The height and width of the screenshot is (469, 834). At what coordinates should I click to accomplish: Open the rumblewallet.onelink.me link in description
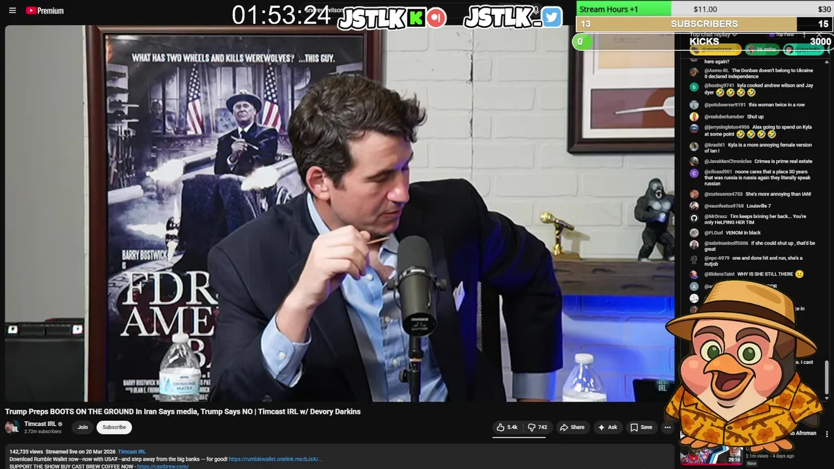275,459
